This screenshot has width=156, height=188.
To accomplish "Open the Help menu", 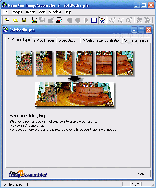I will (68, 12).
